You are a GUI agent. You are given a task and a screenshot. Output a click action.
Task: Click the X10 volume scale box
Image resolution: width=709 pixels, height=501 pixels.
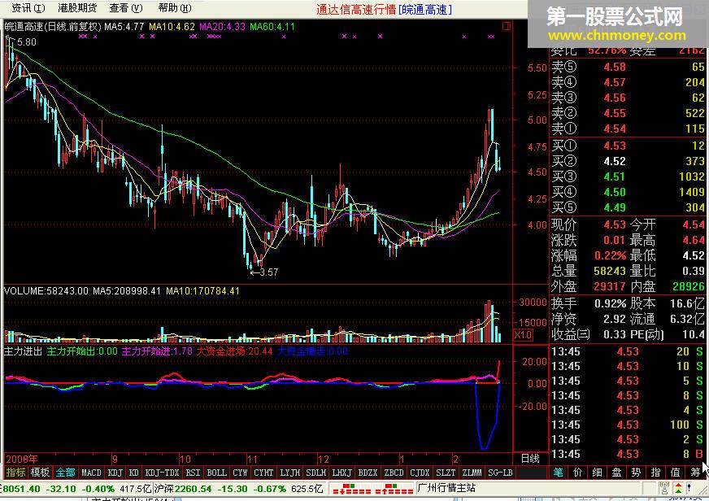[x=523, y=335]
